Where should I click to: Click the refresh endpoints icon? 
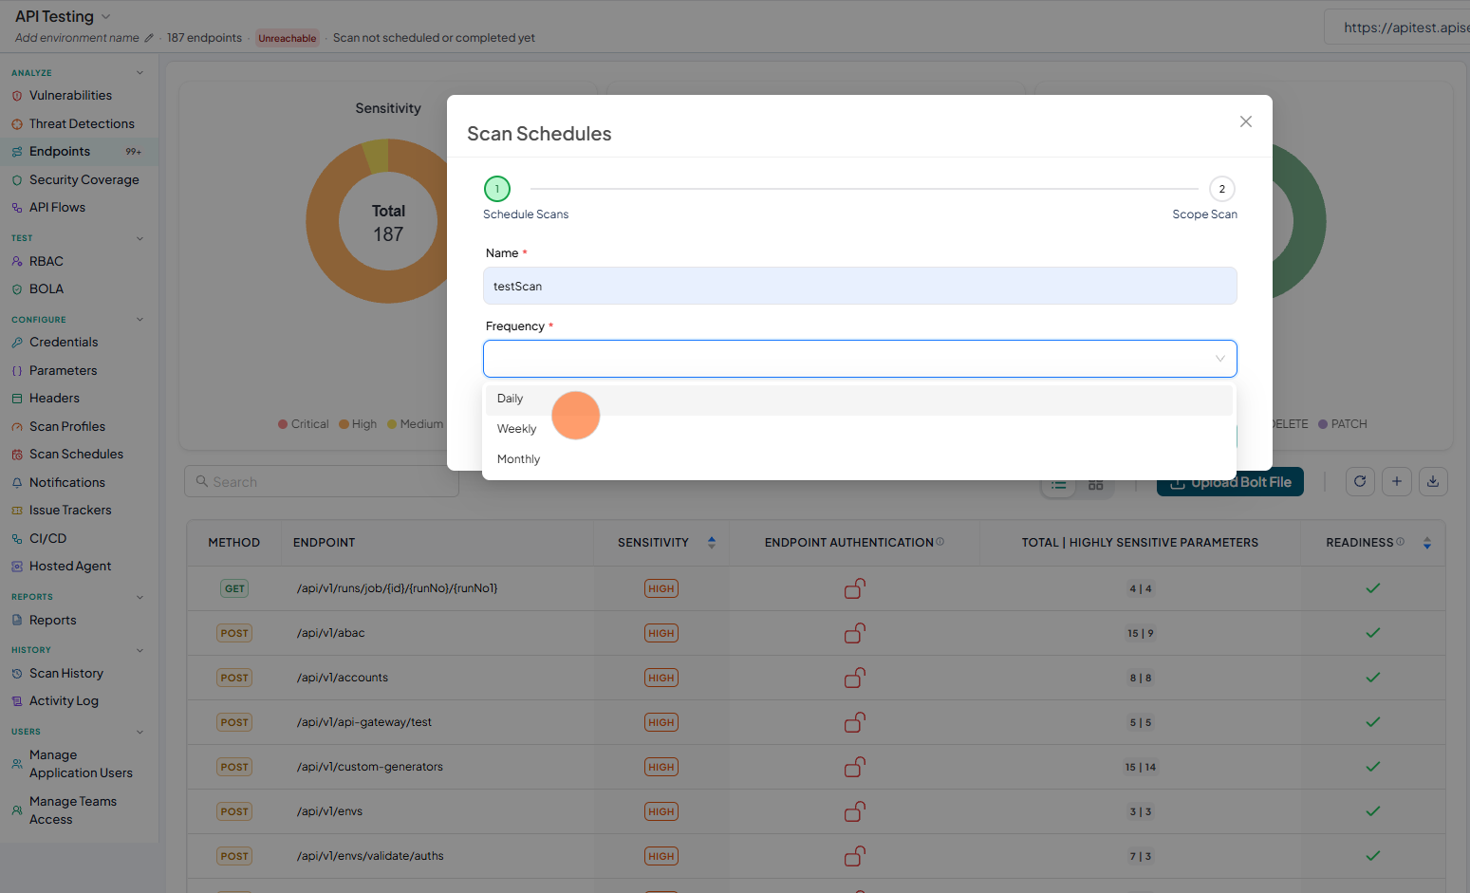(x=1360, y=482)
